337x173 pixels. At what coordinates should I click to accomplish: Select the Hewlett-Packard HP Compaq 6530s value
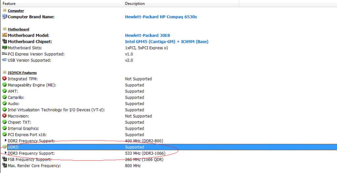[161, 17]
